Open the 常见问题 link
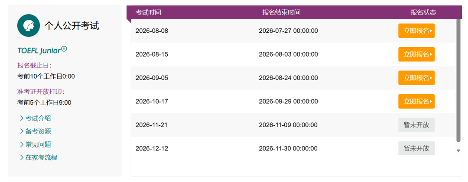Viewport: 468px width, 182px height. (x=38, y=144)
